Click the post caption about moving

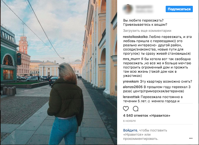coord(145,23)
